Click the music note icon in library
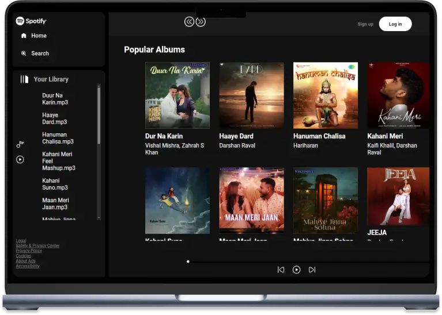This screenshot has height=315, width=442. click(20, 144)
